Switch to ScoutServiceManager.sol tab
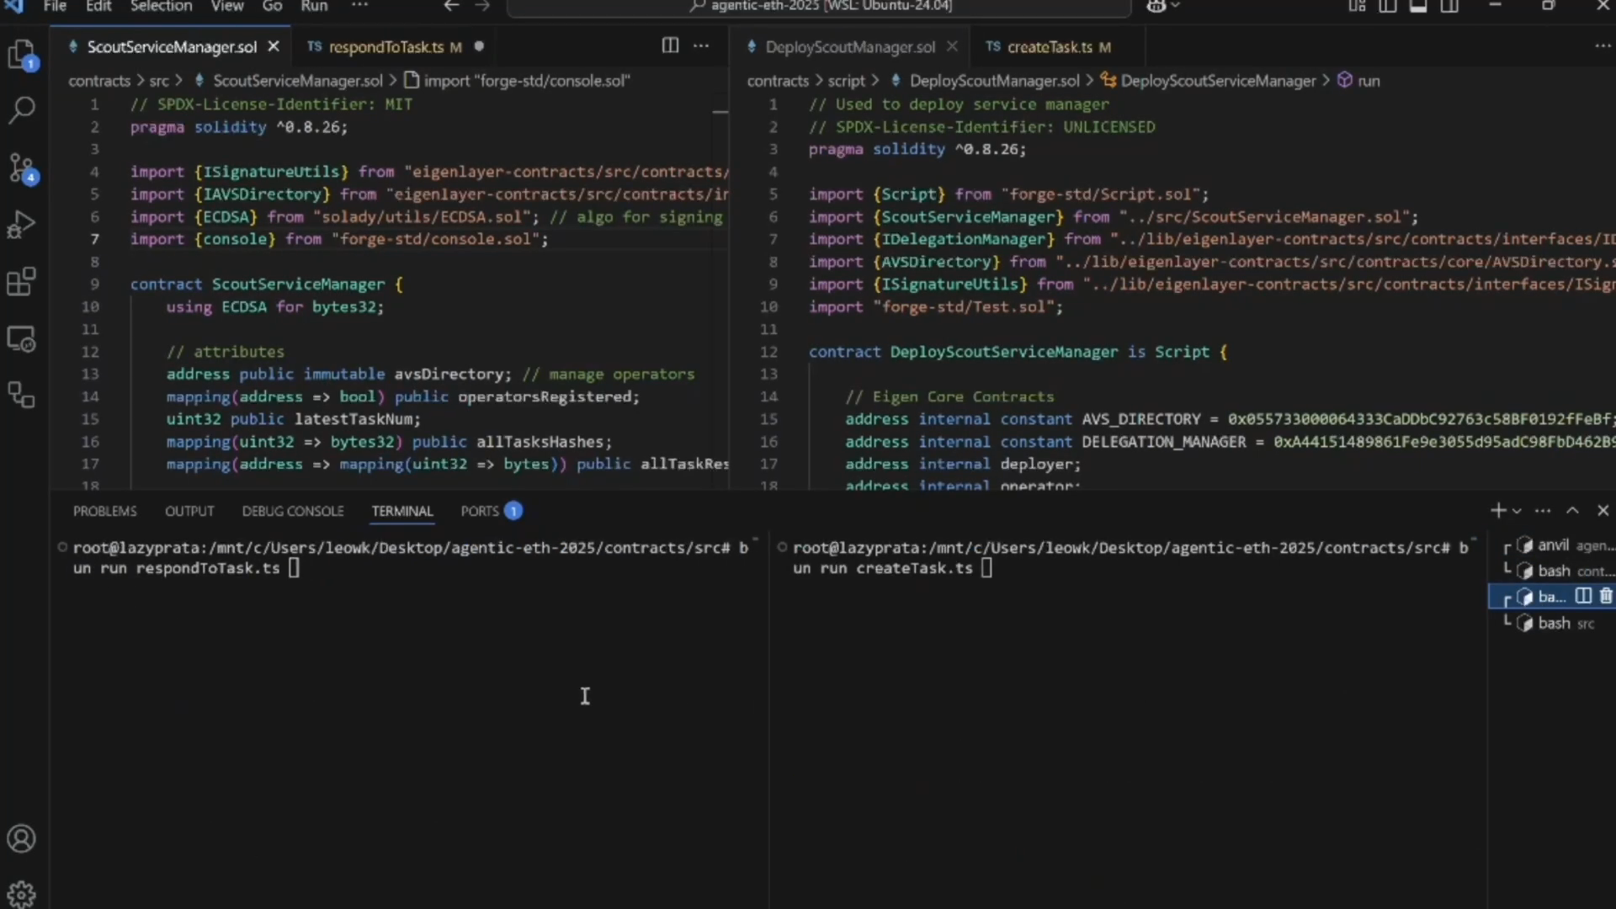The image size is (1616, 909). click(x=172, y=46)
